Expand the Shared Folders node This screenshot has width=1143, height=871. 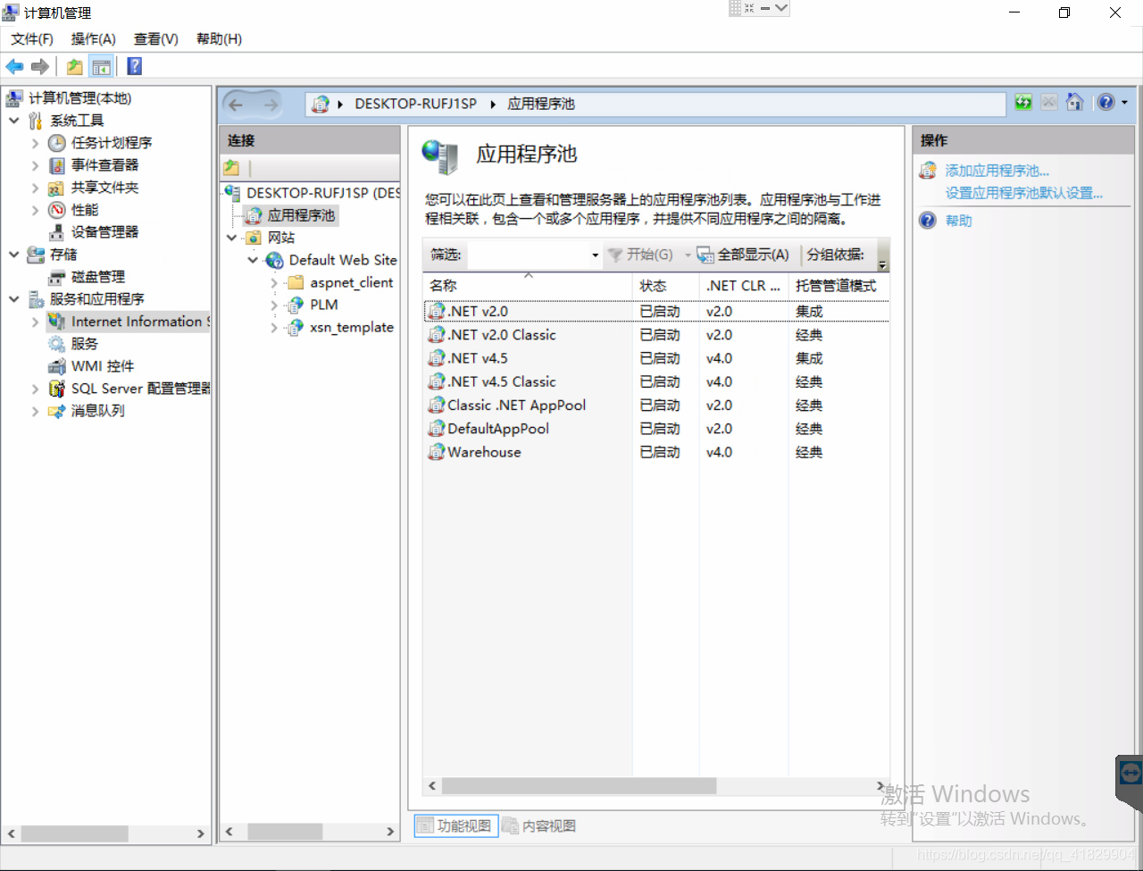click(35, 188)
